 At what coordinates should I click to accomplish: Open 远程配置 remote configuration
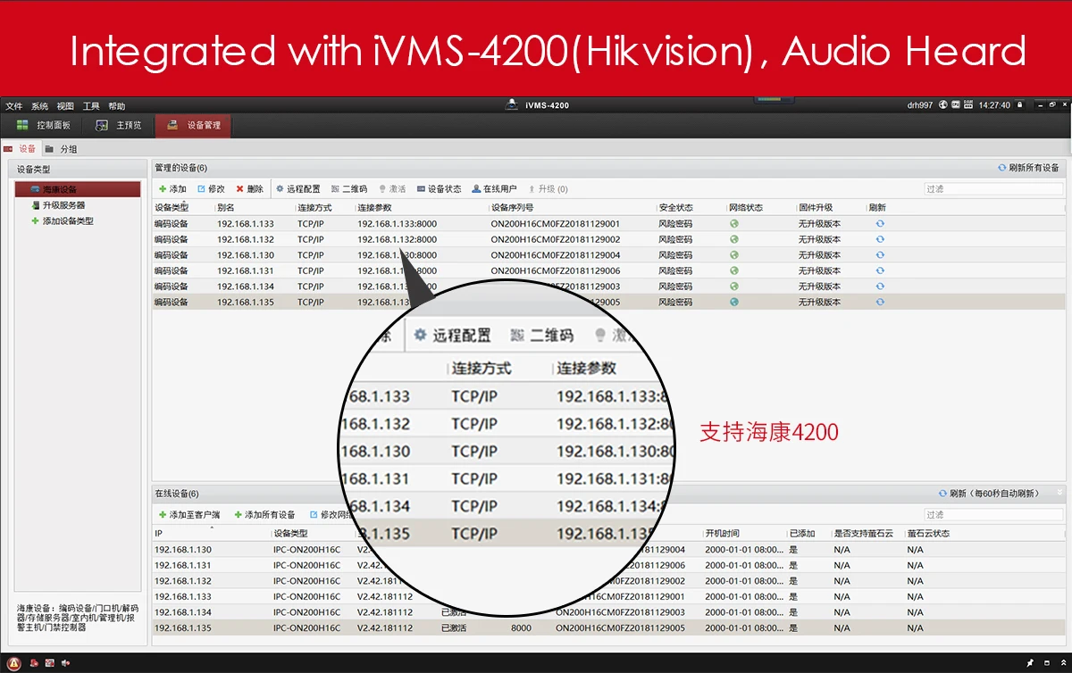point(297,189)
